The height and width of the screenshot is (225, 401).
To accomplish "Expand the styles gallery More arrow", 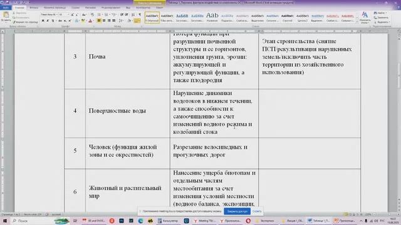I will pos(357,22).
